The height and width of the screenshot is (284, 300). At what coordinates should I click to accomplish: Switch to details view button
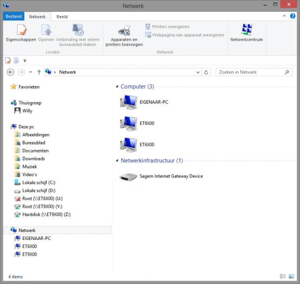click(x=283, y=276)
